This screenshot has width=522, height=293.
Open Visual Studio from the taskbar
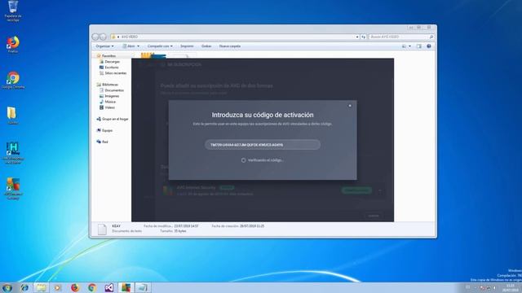[108, 287]
